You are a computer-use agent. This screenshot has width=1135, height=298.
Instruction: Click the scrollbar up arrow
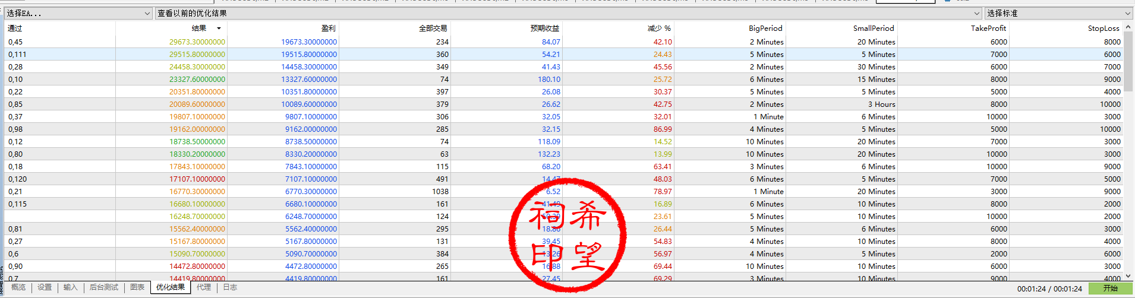coord(1128,27)
